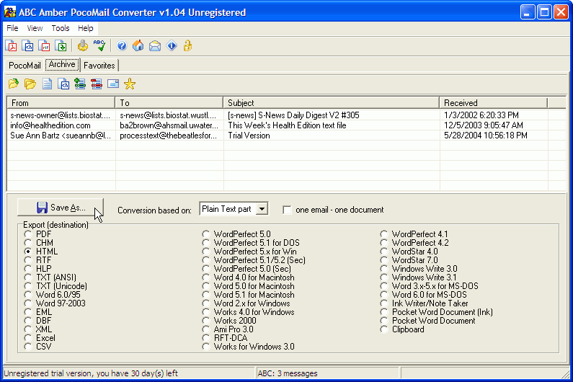Click the export to PDF toolbar icon
The height and width of the screenshot is (382, 573).
click(x=11, y=45)
